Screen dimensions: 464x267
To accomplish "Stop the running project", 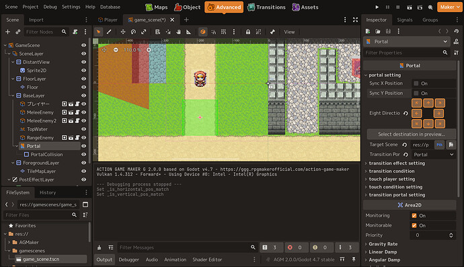I will coord(397,7).
